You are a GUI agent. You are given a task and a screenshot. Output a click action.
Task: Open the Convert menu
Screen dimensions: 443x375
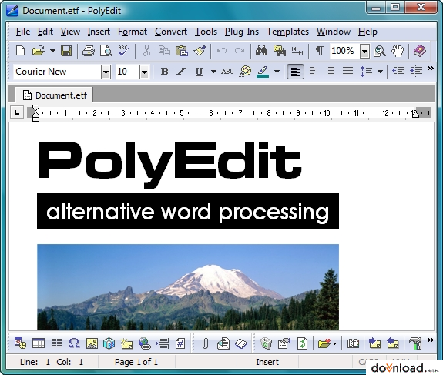[x=171, y=32]
